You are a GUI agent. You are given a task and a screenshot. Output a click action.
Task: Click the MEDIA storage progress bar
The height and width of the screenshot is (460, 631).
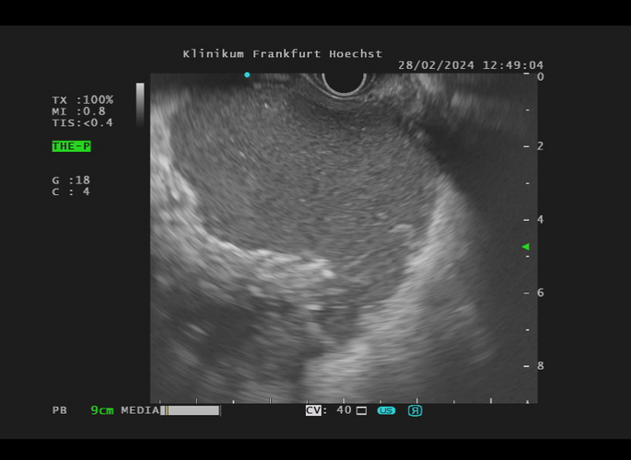(x=191, y=410)
